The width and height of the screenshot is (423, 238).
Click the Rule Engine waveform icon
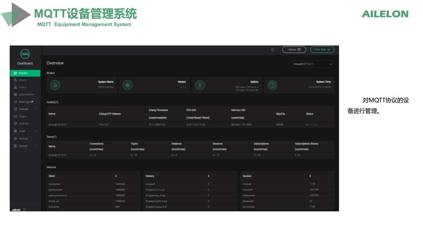pyautogui.click(x=15, y=102)
